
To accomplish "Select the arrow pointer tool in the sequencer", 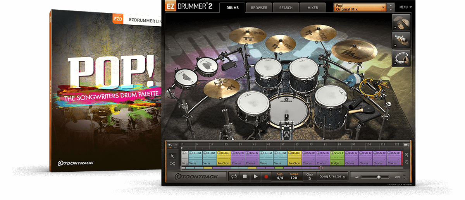I will point(173,156).
